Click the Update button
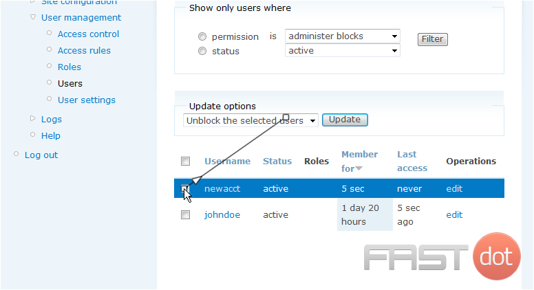The image size is (534, 290). coord(345,120)
